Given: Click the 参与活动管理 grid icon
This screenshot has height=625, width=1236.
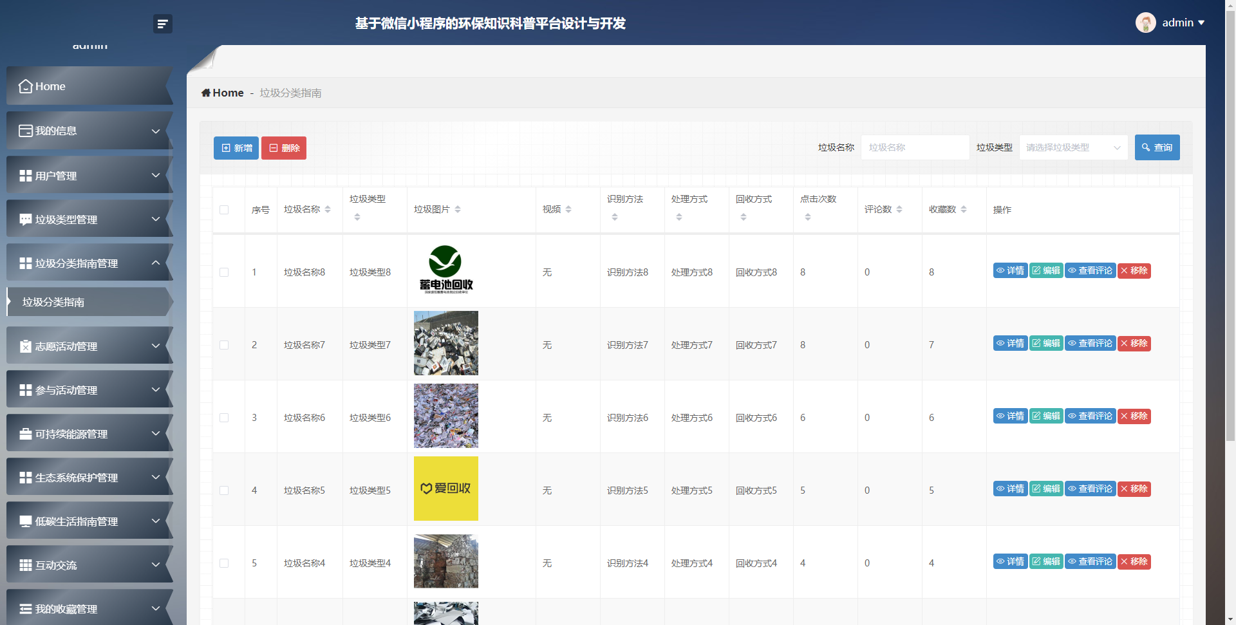Looking at the screenshot, I should pyautogui.click(x=26, y=390).
